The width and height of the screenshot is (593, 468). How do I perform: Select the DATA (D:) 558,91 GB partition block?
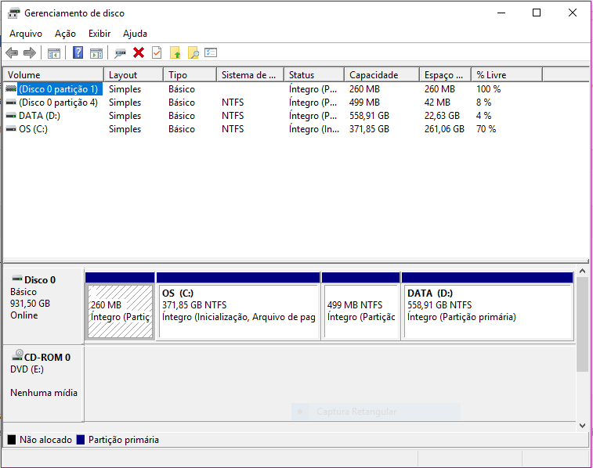487,306
